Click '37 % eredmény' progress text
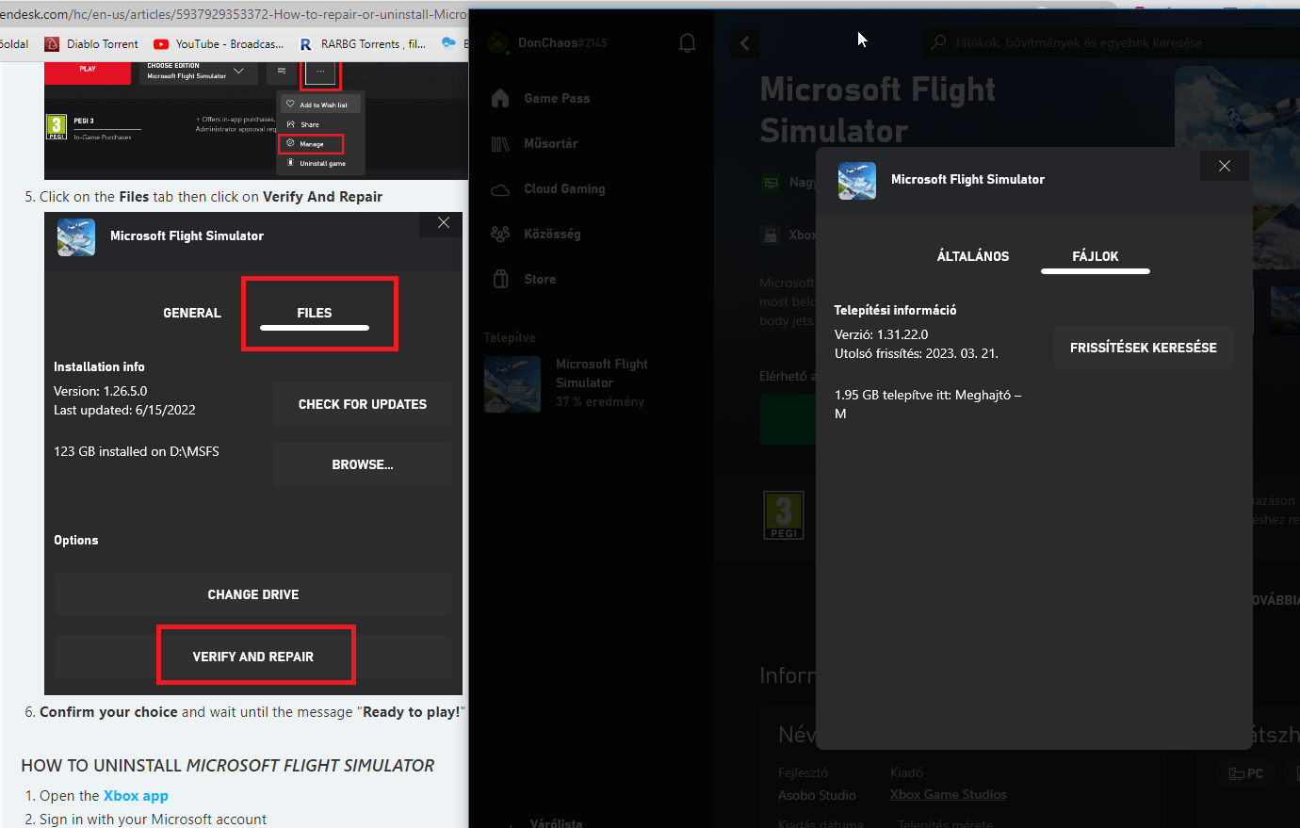The width and height of the screenshot is (1300, 828). [600, 401]
